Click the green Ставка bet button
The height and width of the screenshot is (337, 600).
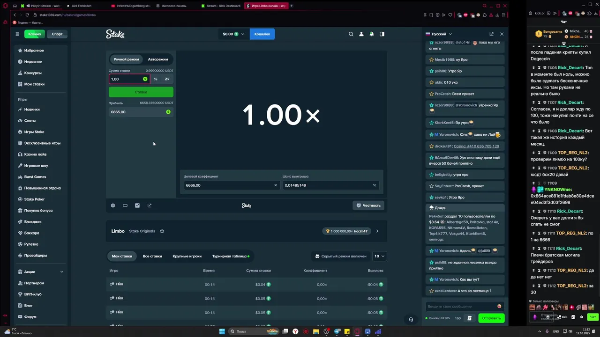tap(141, 92)
